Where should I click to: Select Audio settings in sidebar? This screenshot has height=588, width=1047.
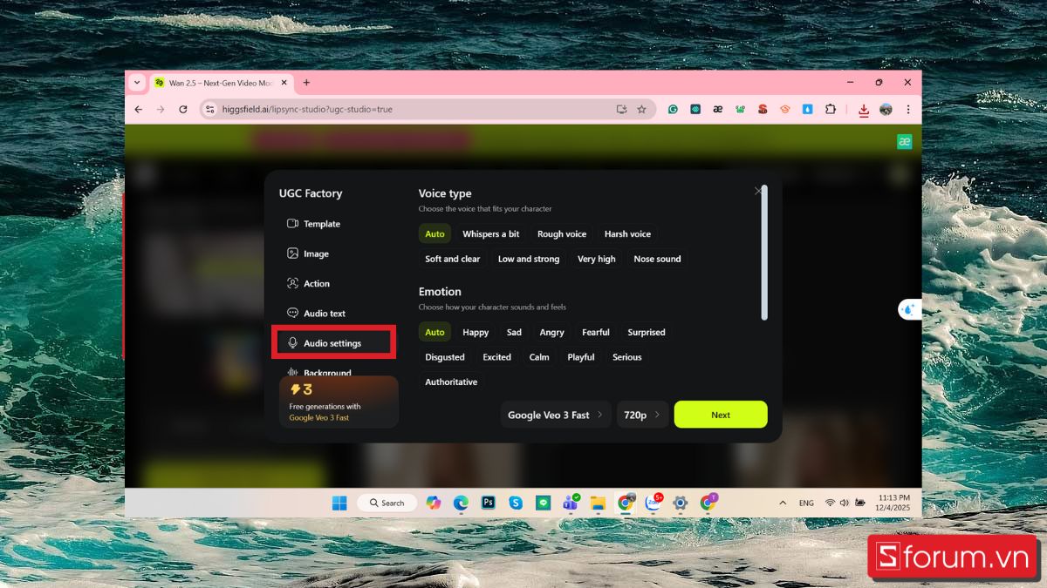pos(334,343)
